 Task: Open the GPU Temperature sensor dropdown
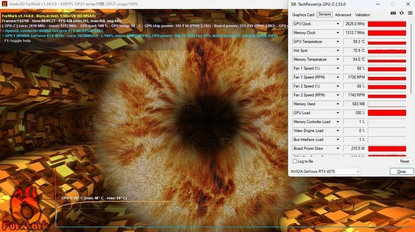(339, 41)
